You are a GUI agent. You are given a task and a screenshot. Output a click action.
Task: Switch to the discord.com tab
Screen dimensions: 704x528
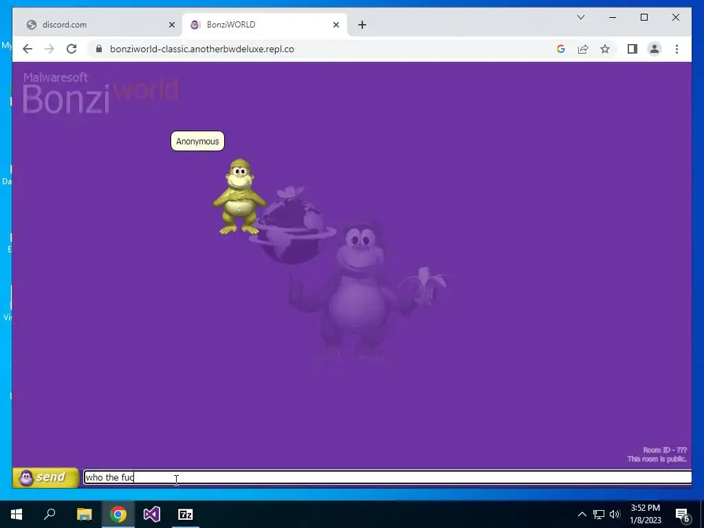pyautogui.click(x=98, y=25)
